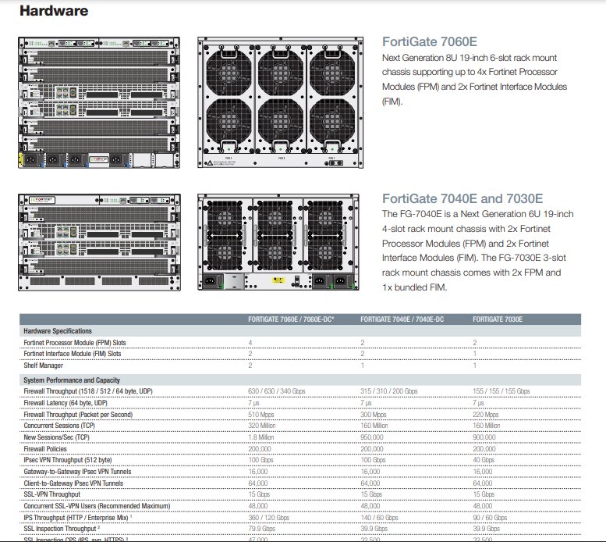This screenshot has width=606, height=542.
Task: Click the "SSL Inspection Throughput" row label
Action: click(62, 529)
